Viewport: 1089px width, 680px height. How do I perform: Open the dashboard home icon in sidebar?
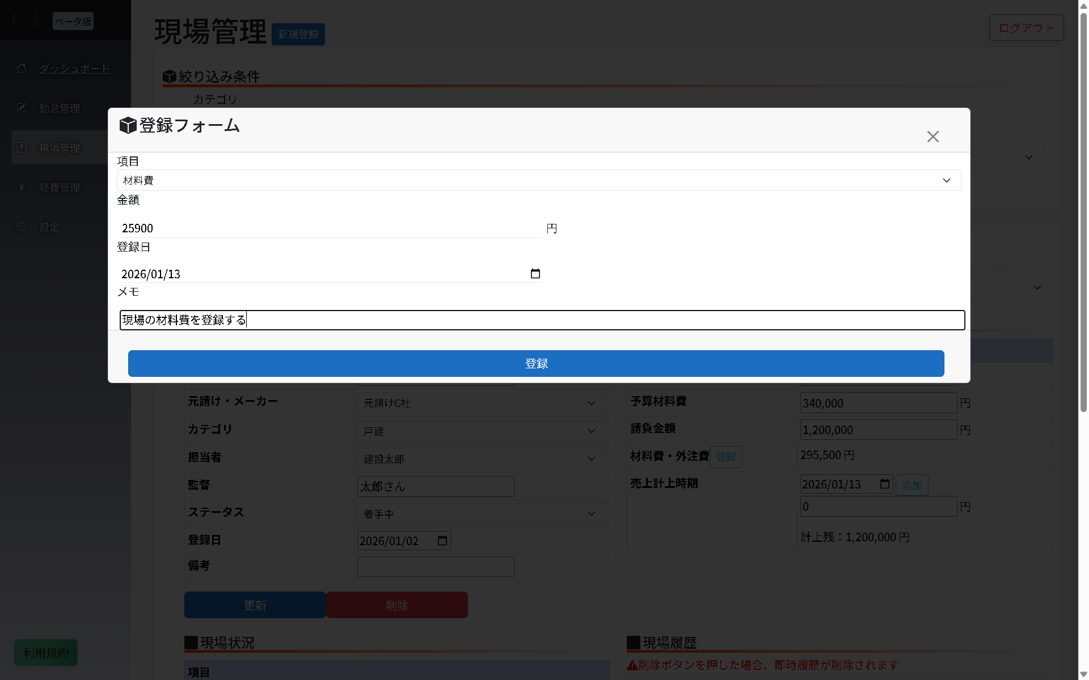tap(22, 68)
